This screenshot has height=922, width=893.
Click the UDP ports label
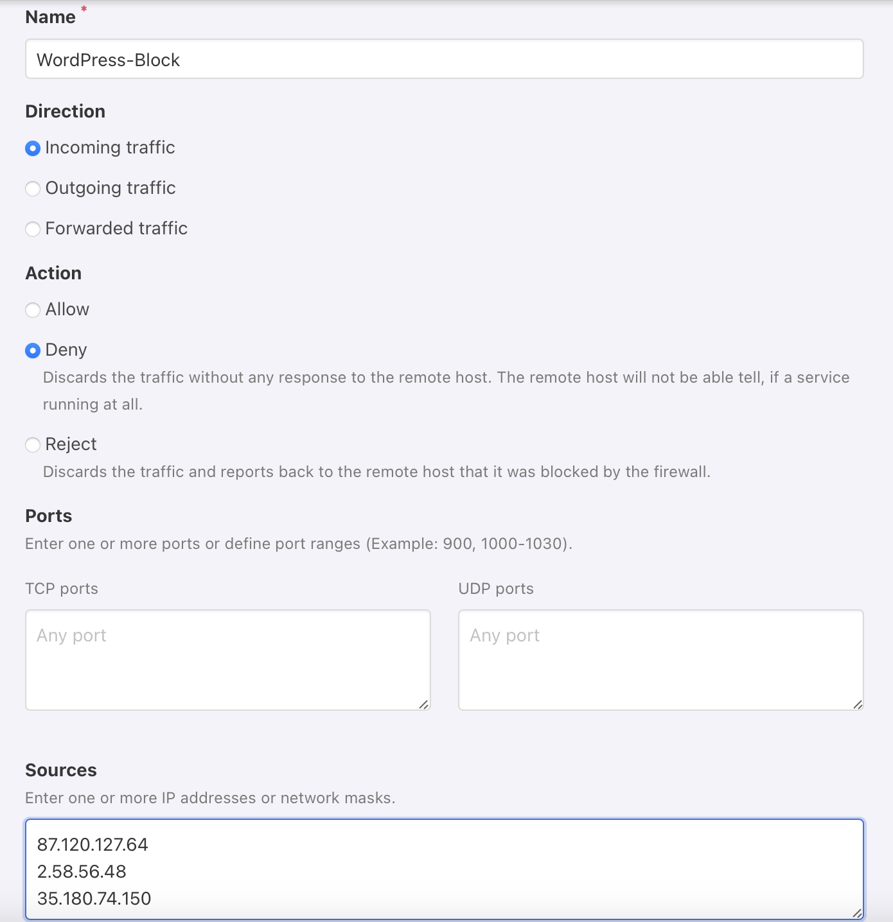[496, 589]
